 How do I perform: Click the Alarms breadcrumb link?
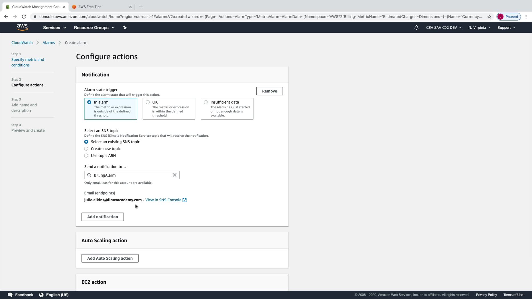coord(49,43)
